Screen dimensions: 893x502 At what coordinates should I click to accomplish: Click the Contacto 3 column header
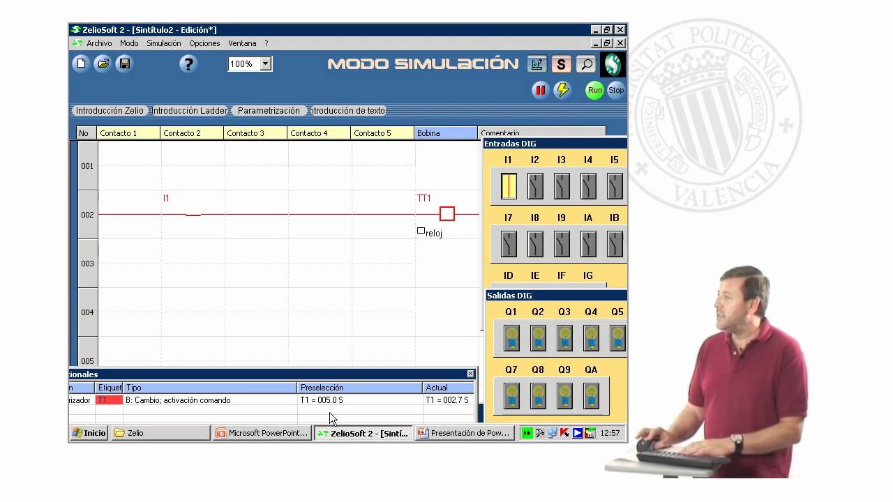255,133
